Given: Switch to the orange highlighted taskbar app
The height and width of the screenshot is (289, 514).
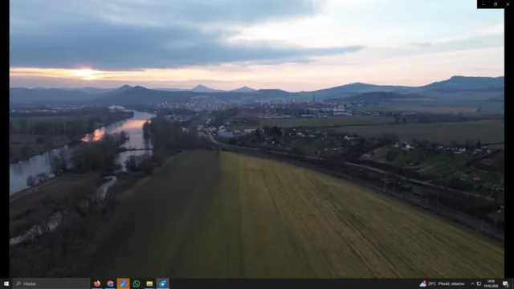Looking at the screenshot, I should coord(123,283).
